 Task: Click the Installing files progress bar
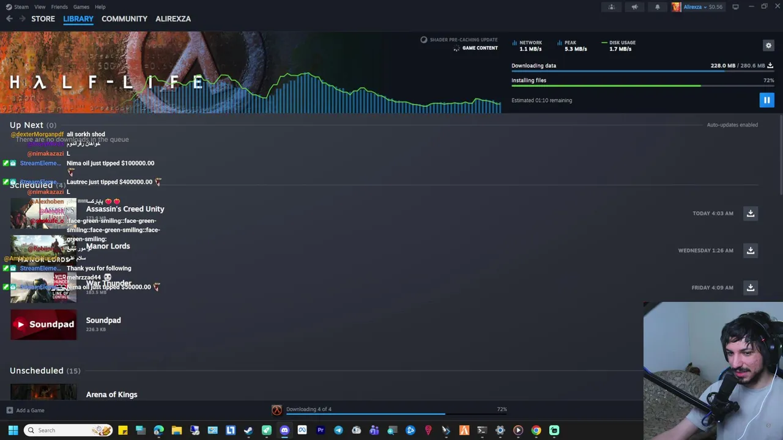pos(643,86)
